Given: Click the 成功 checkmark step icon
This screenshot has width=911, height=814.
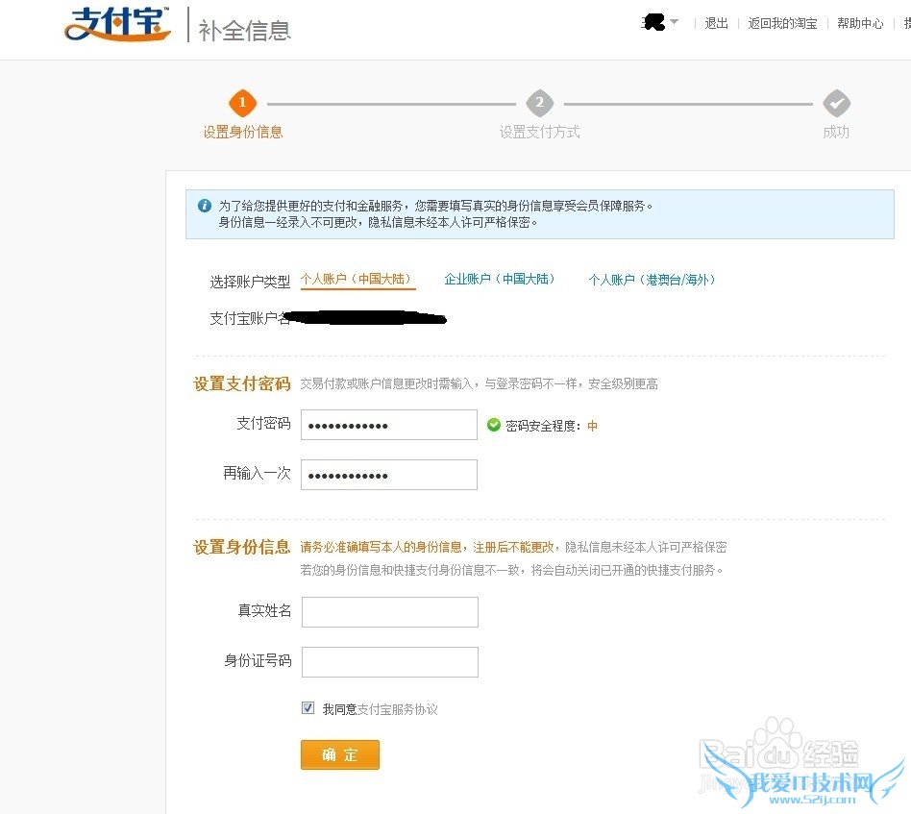Looking at the screenshot, I should coord(837,104).
